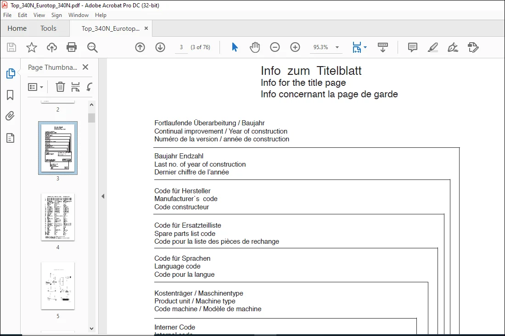Close the Page Thumbnails panel

pos(85,67)
